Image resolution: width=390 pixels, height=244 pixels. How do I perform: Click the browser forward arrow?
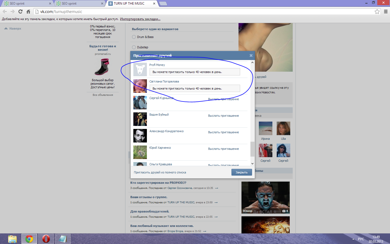12,11
